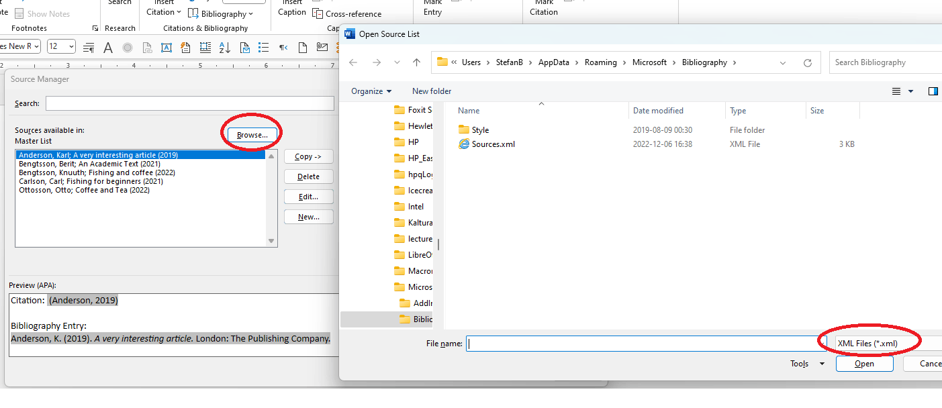Click AppData in the address breadcrumb
The height and width of the screenshot is (408, 942).
pos(553,62)
